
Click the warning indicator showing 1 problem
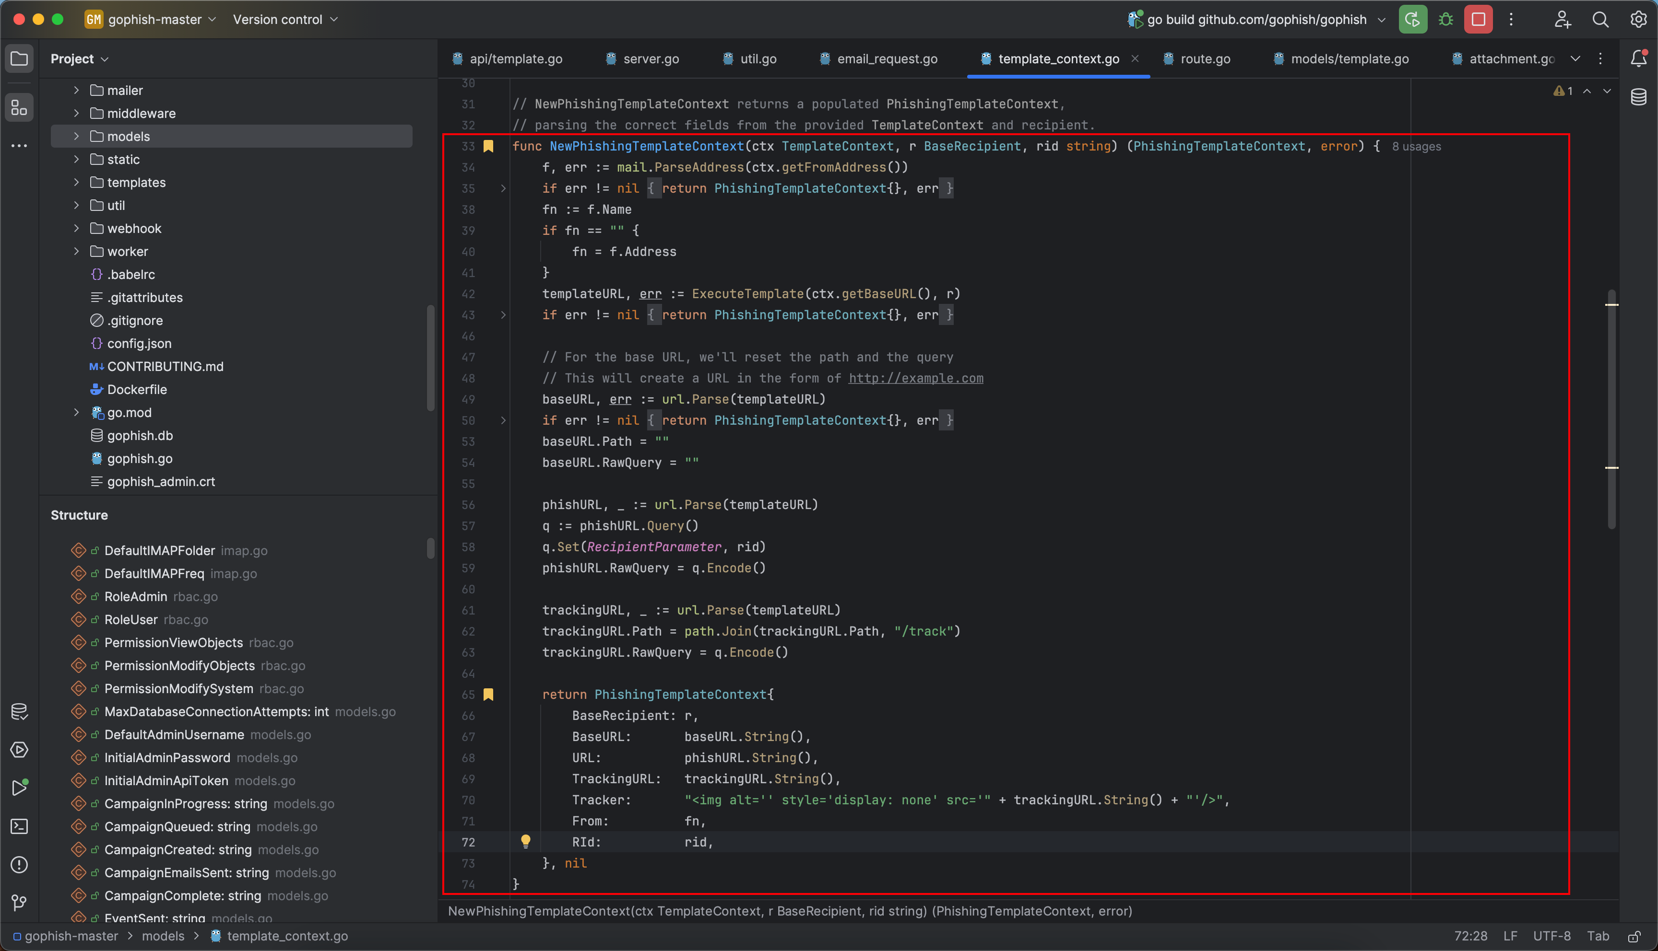coord(1563,91)
